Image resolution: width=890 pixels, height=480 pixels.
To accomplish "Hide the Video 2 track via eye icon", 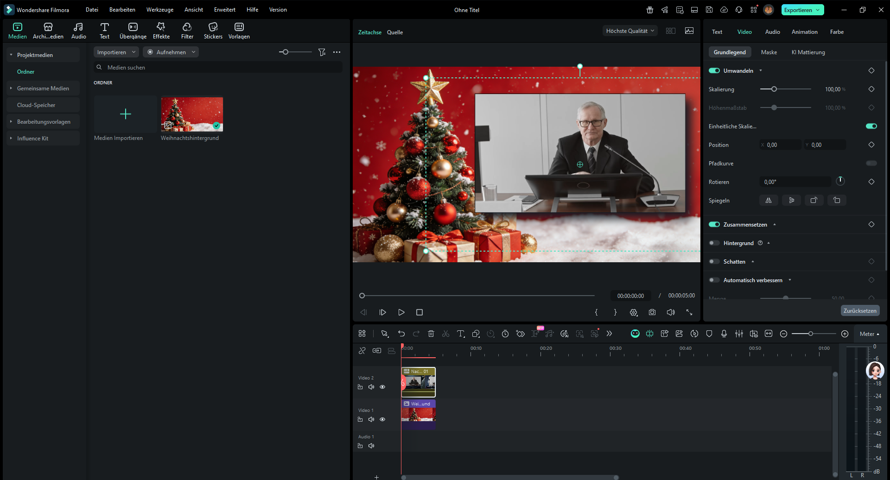I will [382, 387].
